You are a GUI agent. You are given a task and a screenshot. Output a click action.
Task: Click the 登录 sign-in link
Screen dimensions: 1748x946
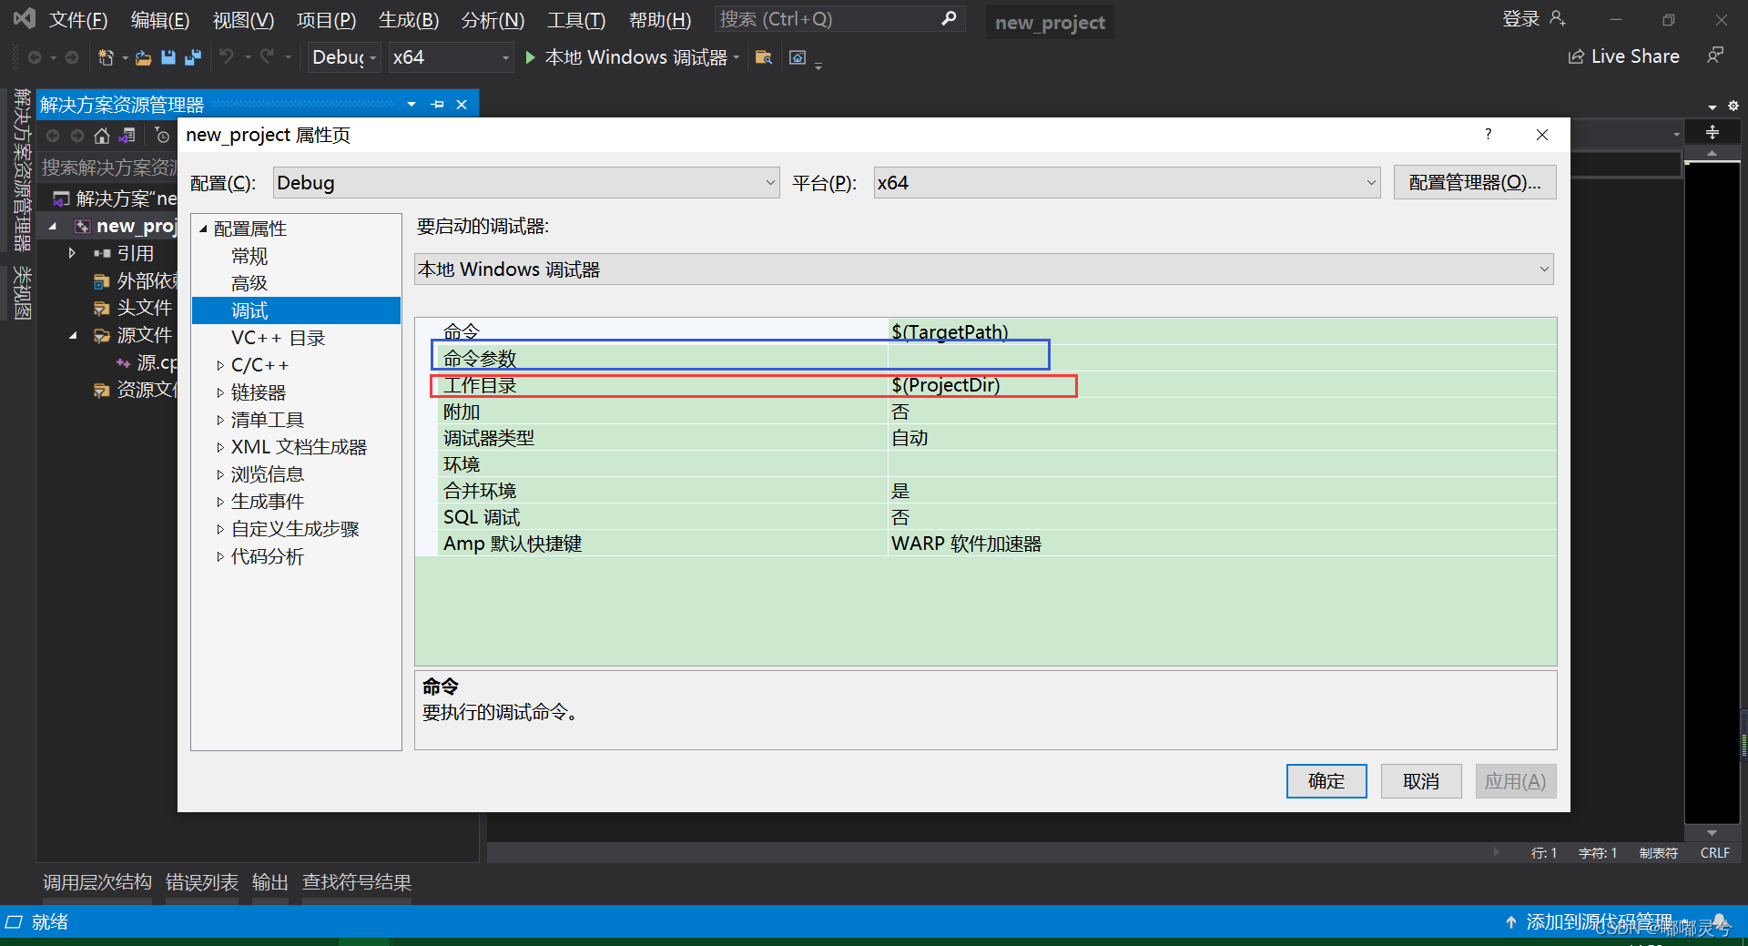pyautogui.click(x=1520, y=18)
